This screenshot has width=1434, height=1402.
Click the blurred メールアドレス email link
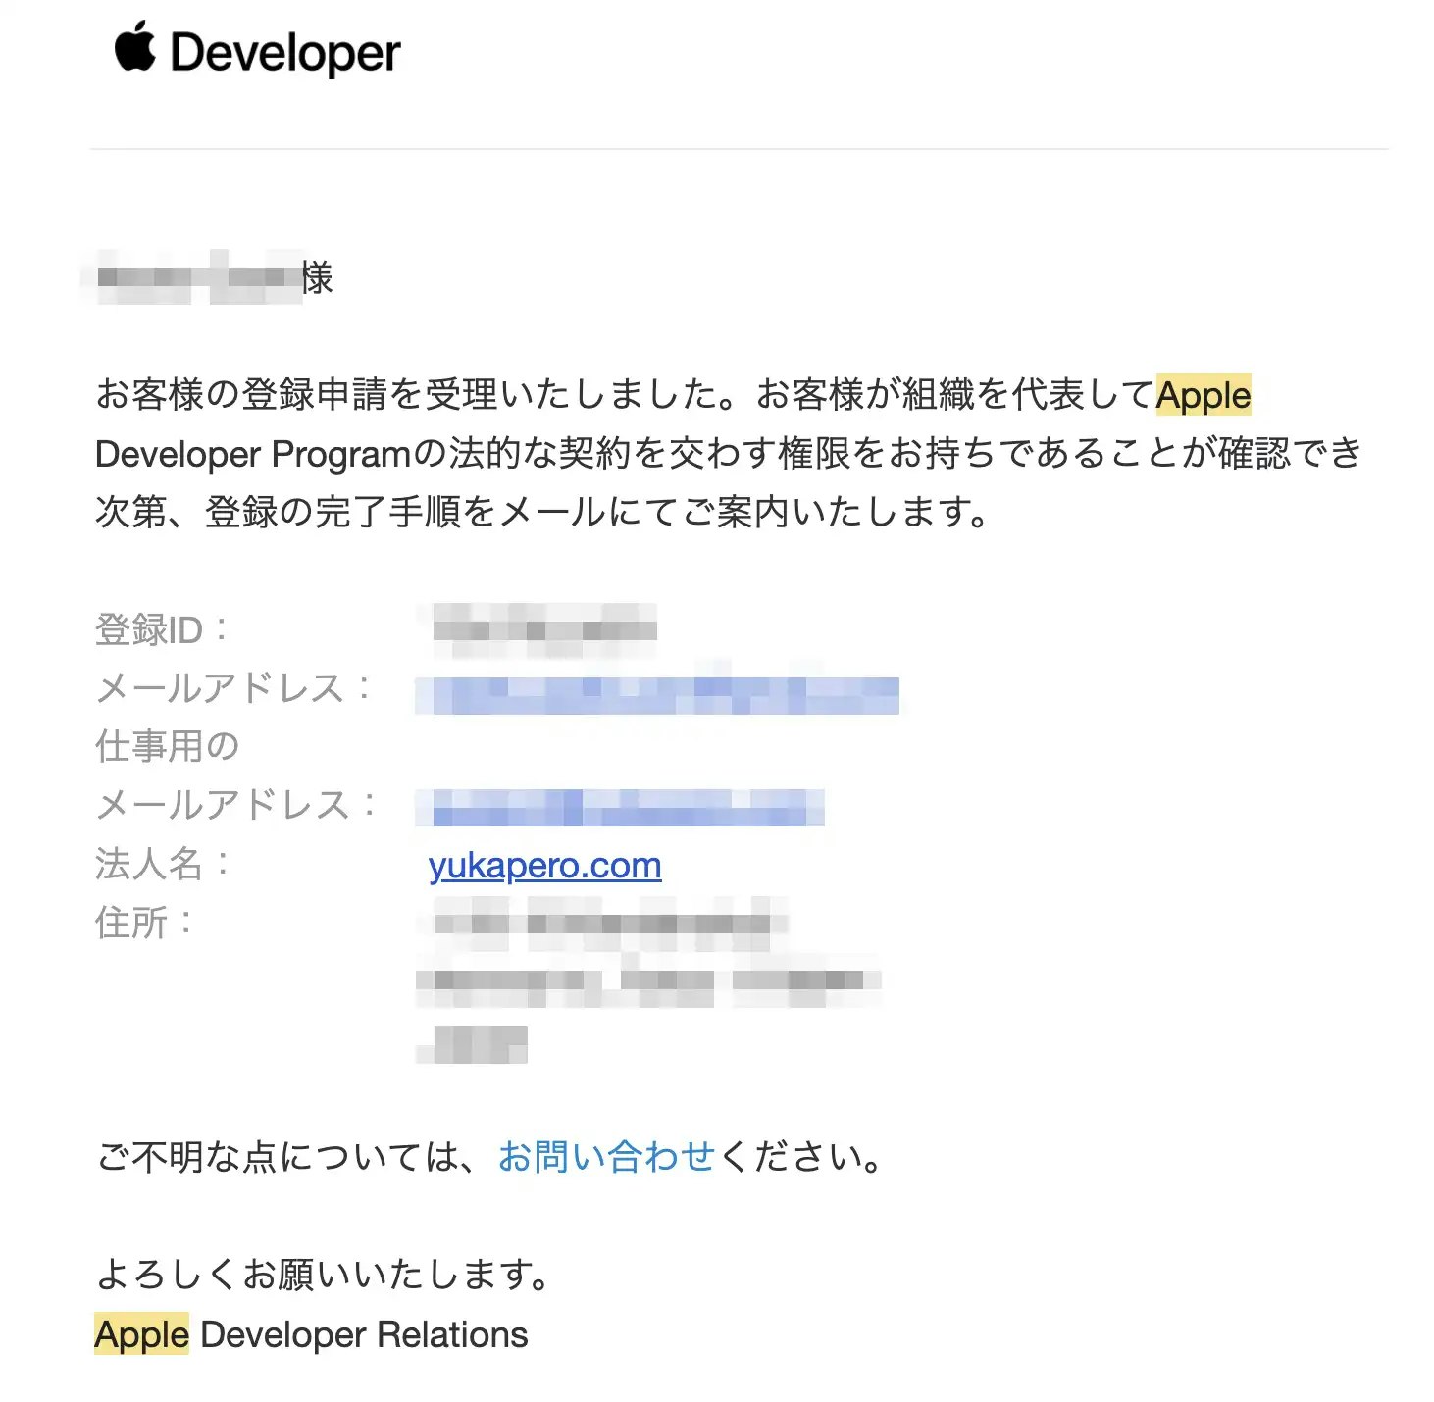coord(656,694)
